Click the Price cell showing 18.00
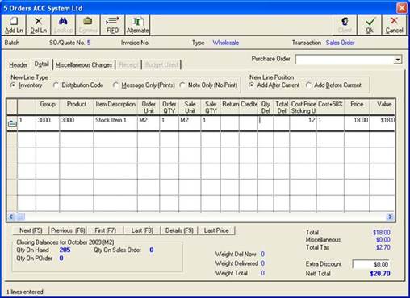The height and width of the screenshot is (298, 410). 357,123
